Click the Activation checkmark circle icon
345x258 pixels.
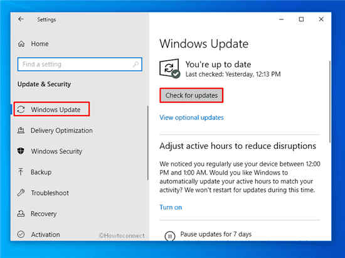coord(21,234)
